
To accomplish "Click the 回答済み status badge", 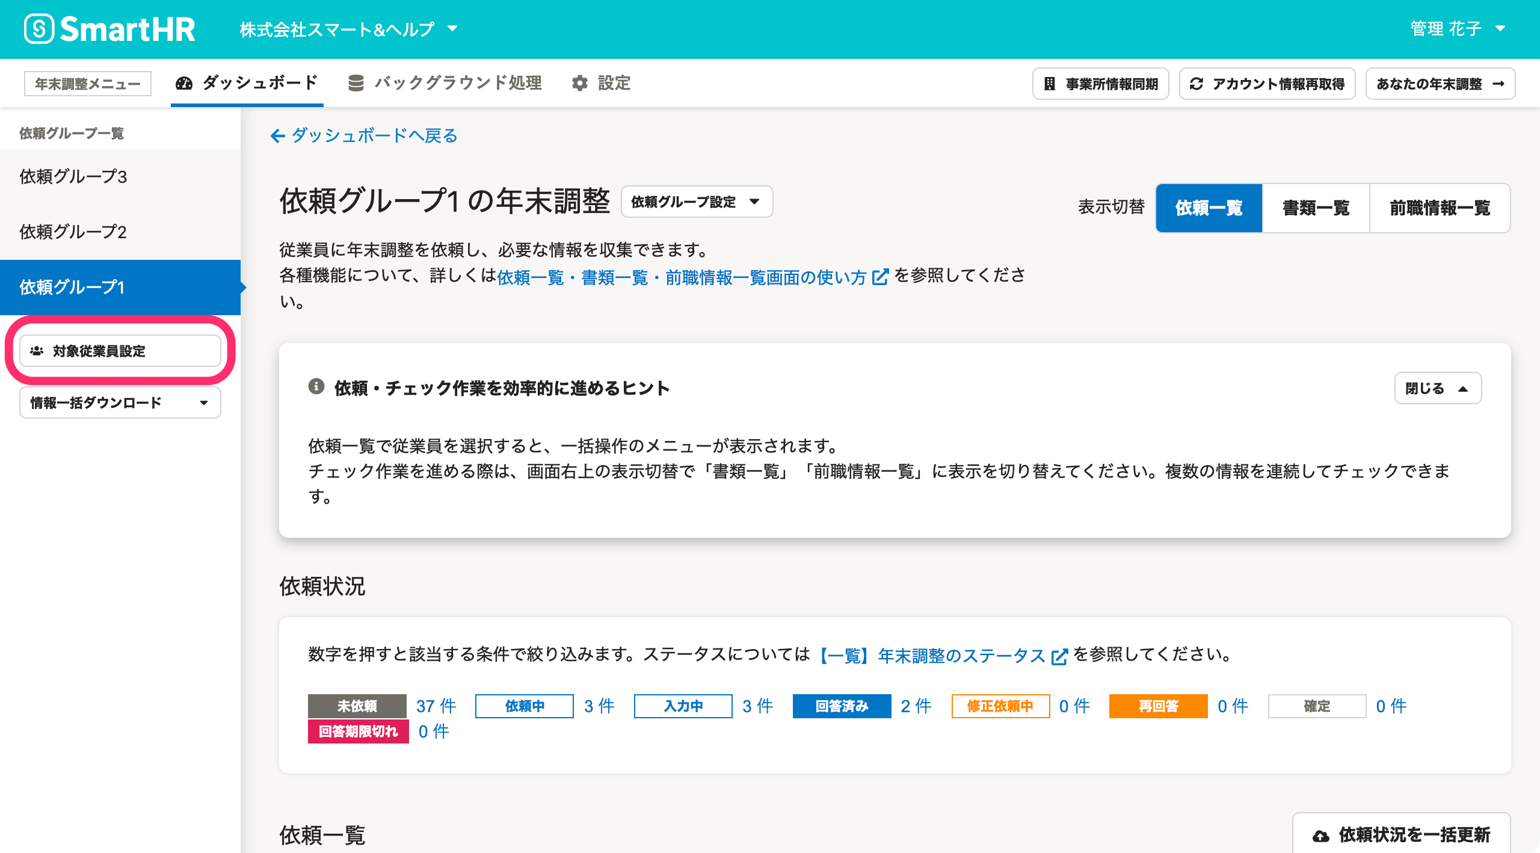I will [x=842, y=706].
